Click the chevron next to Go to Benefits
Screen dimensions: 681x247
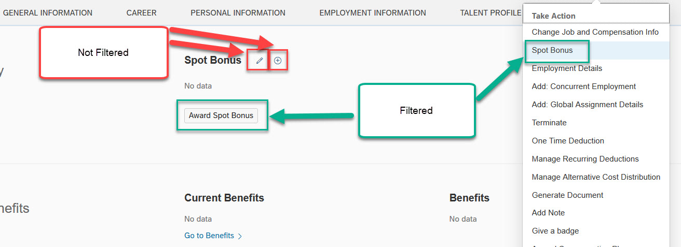240,236
